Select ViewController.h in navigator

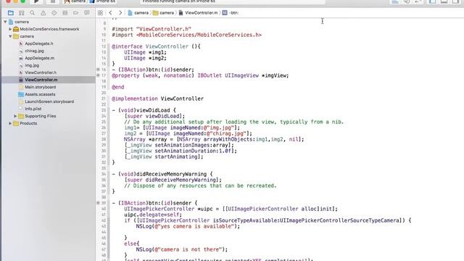pyautogui.click(x=41, y=72)
